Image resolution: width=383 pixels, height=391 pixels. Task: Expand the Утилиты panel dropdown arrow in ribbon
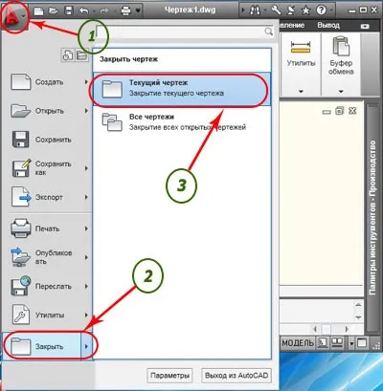[301, 92]
